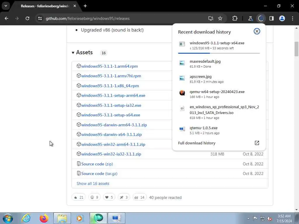
Task: Download Source code (zip)
Action: tap(97, 164)
